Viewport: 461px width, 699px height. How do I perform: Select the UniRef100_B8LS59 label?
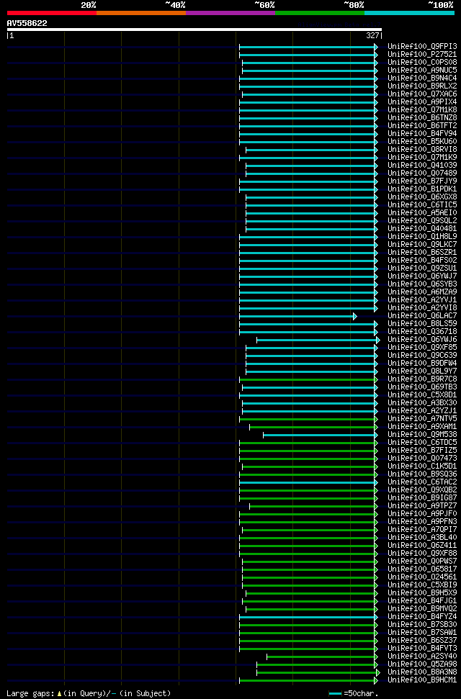[x=422, y=324]
